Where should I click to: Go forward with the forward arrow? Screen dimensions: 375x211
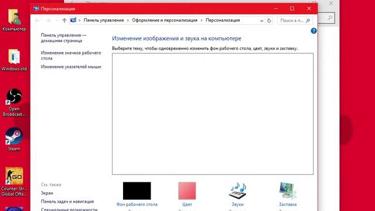[x=48, y=21]
